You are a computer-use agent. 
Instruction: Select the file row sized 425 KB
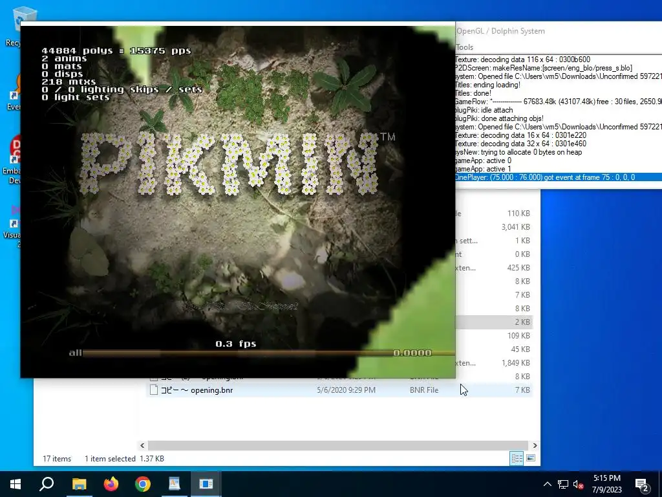[494, 267]
